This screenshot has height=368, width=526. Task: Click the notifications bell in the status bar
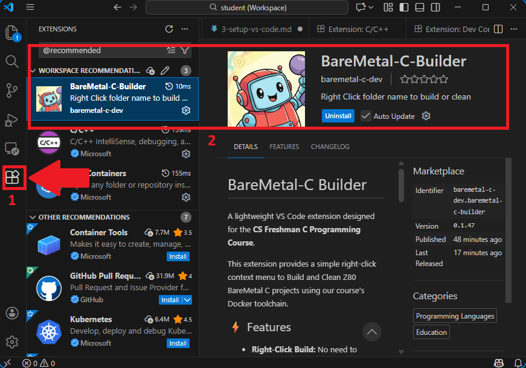[x=518, y=363]
